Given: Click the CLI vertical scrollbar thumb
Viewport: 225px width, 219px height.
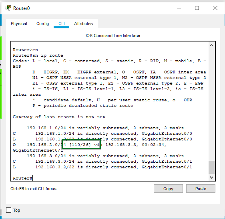Looking at the screenshot, I should [211, 167].
